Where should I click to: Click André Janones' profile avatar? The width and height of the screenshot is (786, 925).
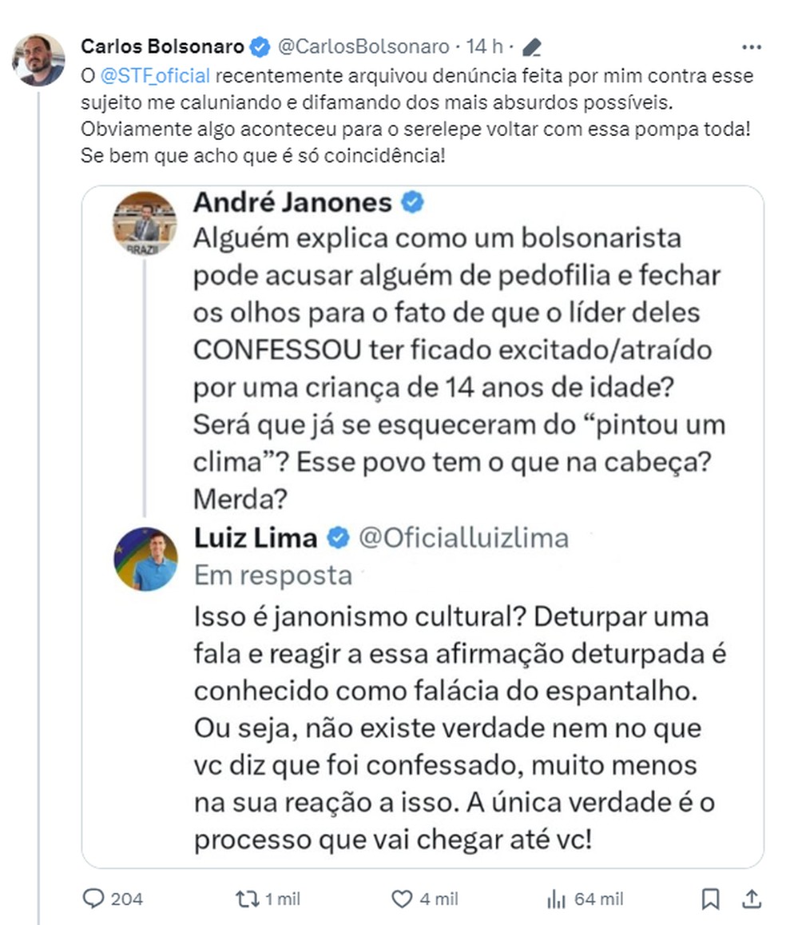[x=146, y=221]
